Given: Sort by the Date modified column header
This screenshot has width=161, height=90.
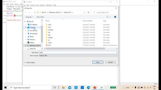Looking at the screenshot, I should pos(88,21).
